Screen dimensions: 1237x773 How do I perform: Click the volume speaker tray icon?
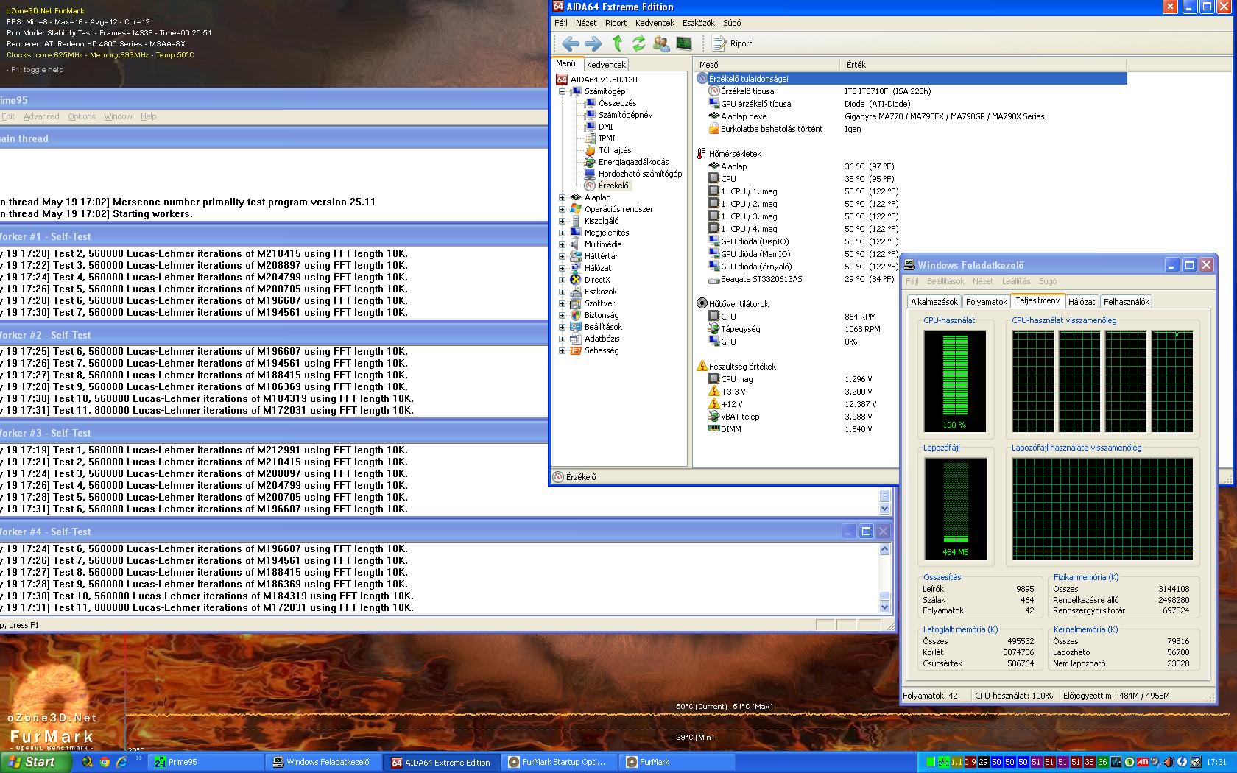point(1169,762)
